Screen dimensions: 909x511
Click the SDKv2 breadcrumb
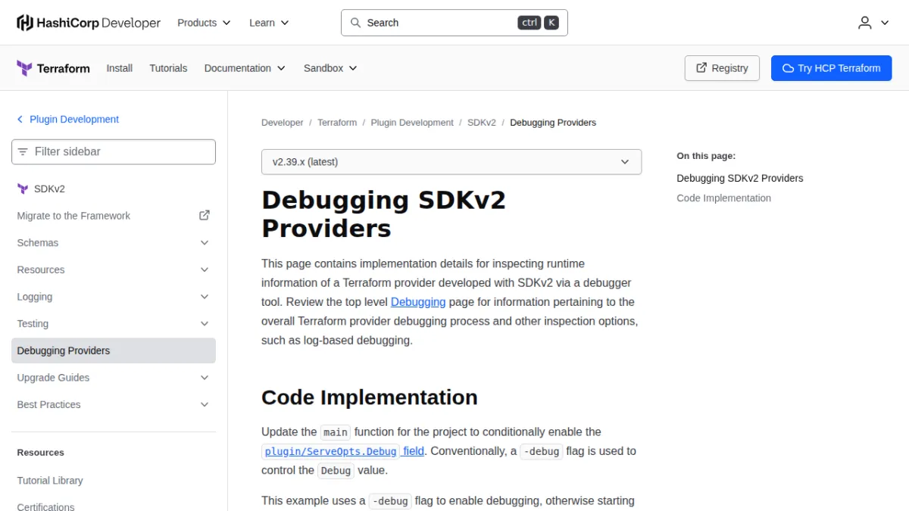[482, 123]
